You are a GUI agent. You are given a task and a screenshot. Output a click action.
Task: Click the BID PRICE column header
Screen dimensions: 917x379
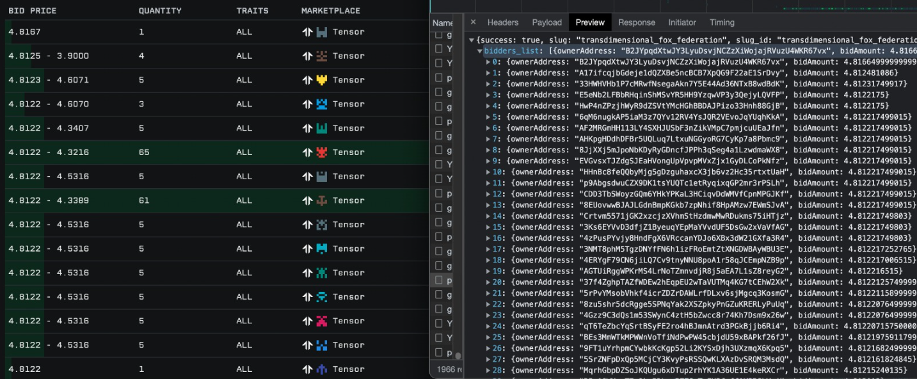pos(32,11)
